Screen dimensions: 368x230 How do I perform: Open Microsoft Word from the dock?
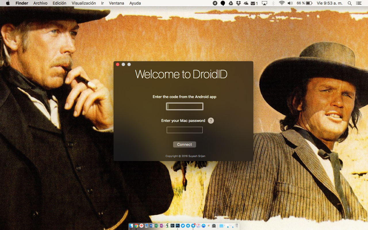[152, 226]
